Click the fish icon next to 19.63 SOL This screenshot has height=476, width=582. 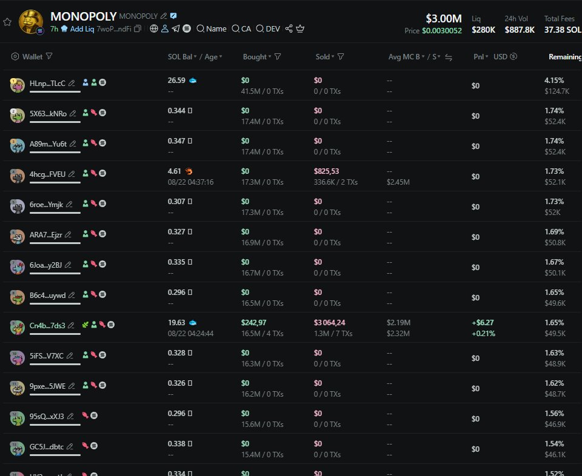[x=193, y=323]
